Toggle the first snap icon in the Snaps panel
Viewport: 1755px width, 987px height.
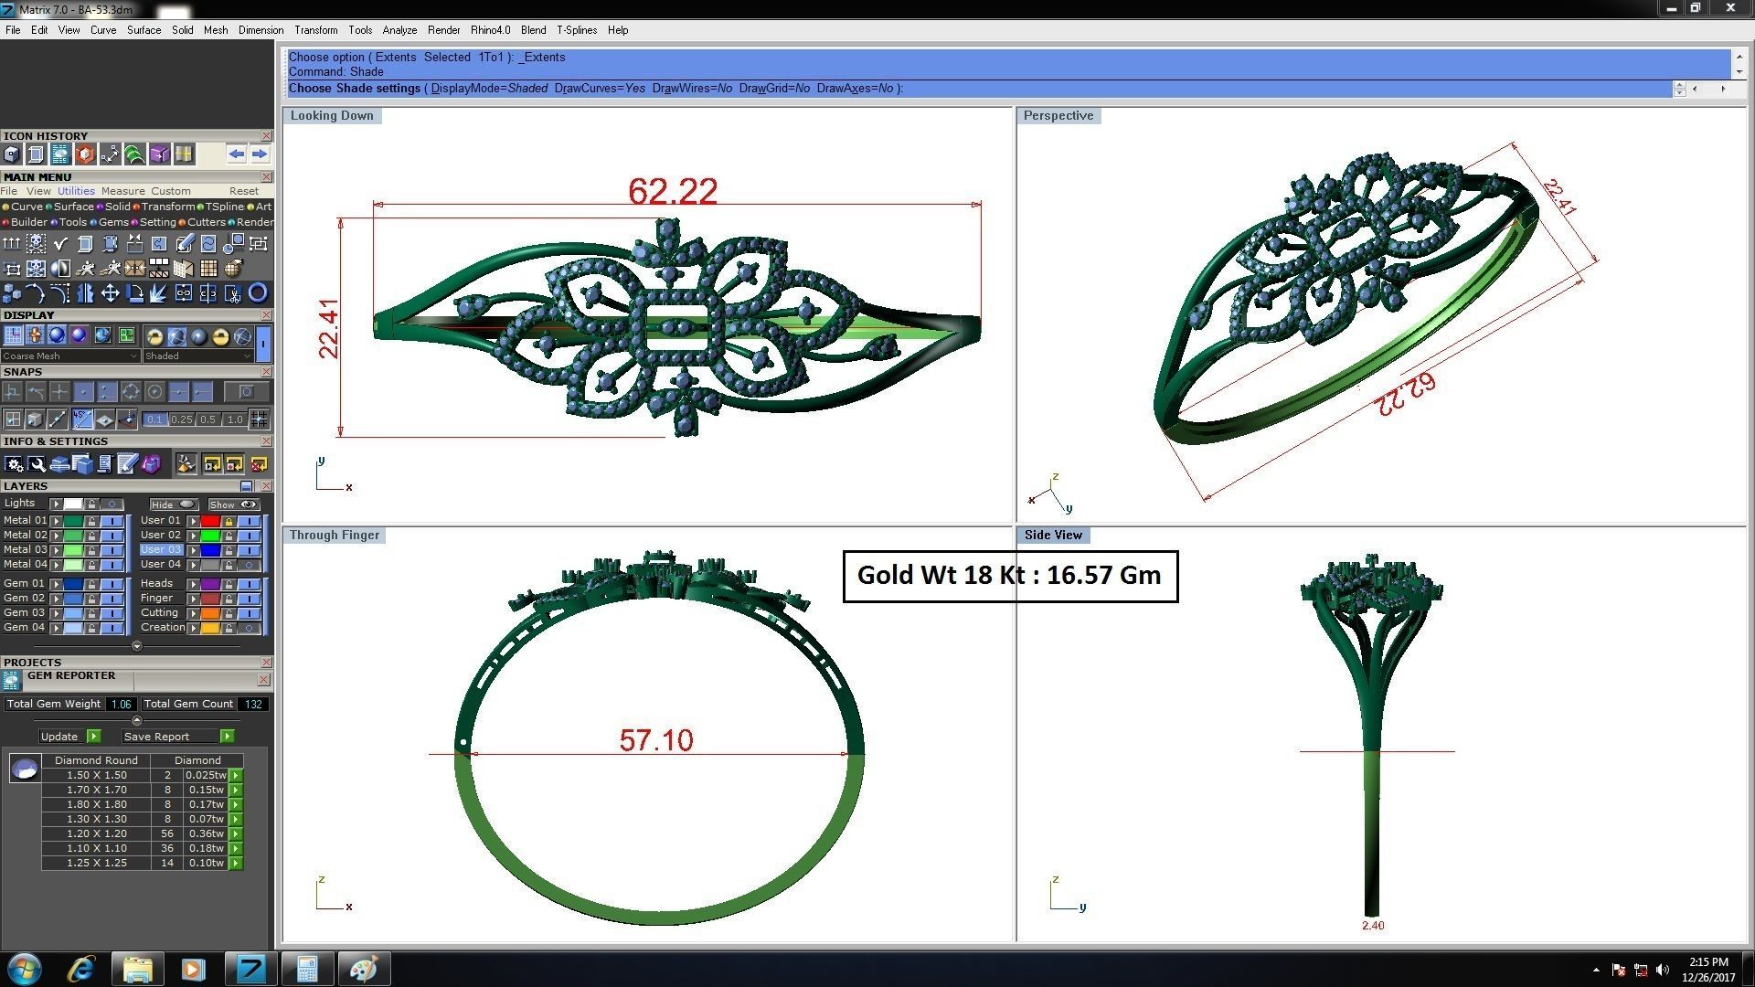pyautogui.click(x=12, y=391)
